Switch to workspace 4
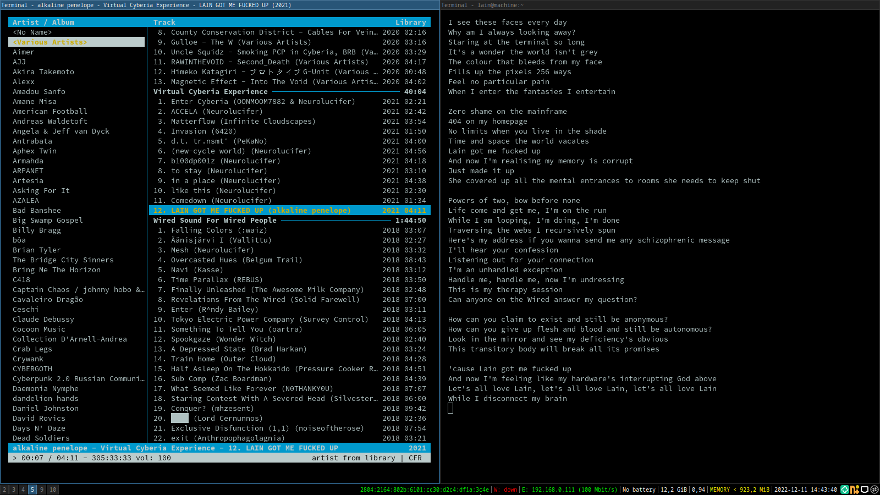The height and width of the screenshot is (495, 880). pyautogui.click(x=23, y=490)
